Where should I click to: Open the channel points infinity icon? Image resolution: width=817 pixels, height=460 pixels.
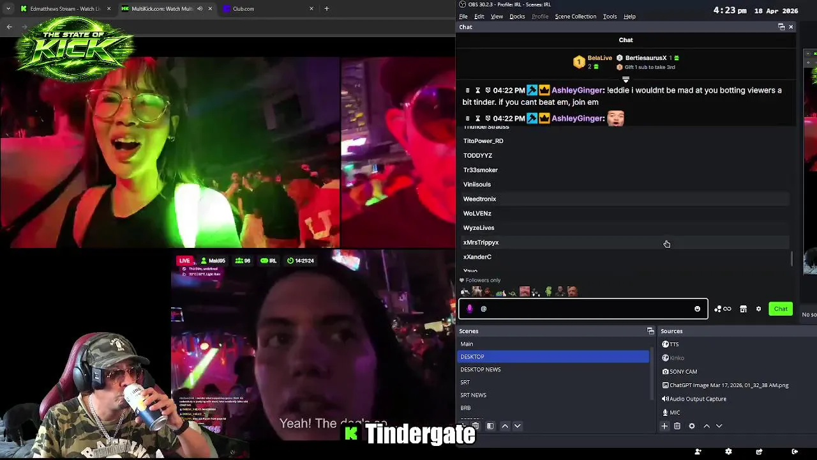(723, 309)
